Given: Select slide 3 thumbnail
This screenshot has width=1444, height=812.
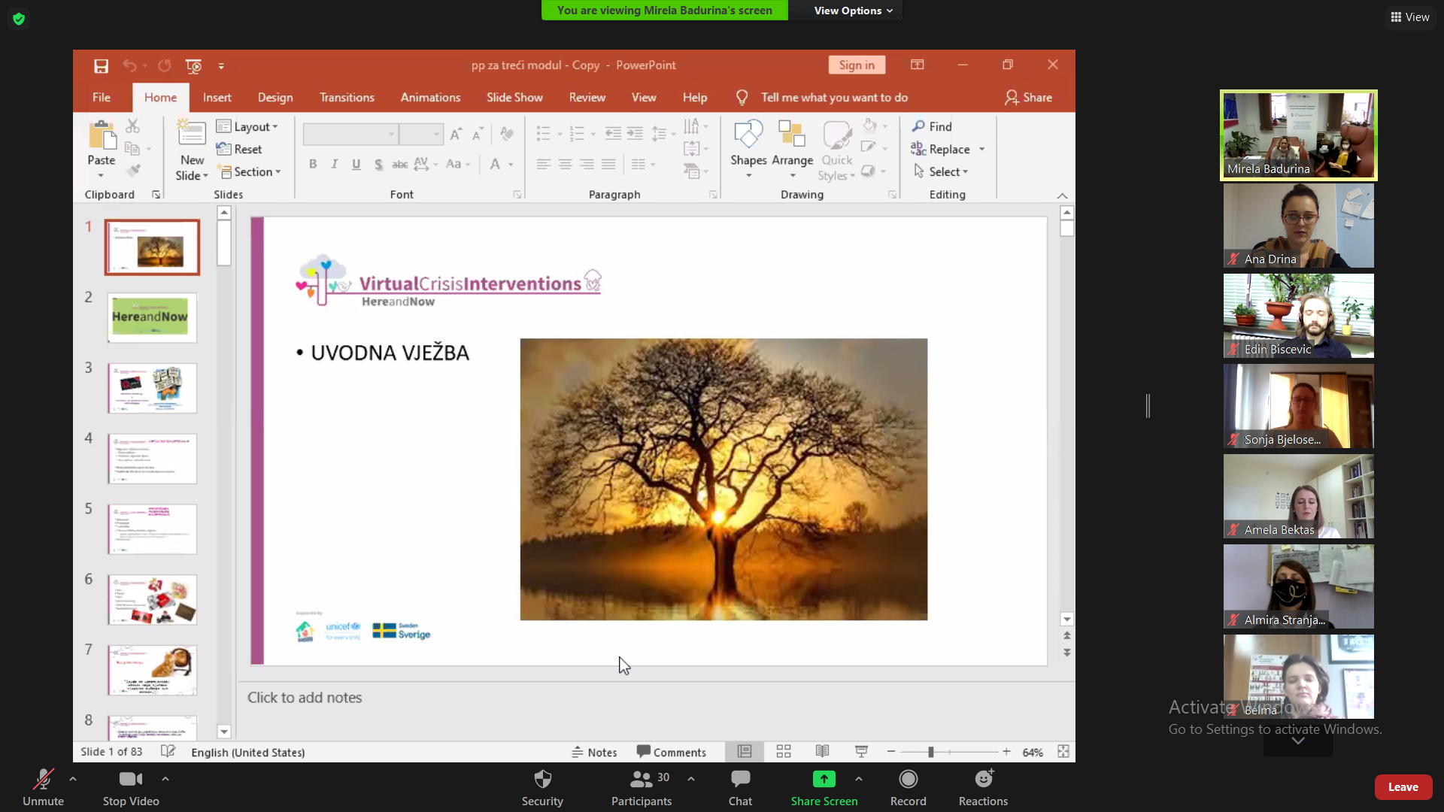Looking at the screenshot, I should coord(152,388).
